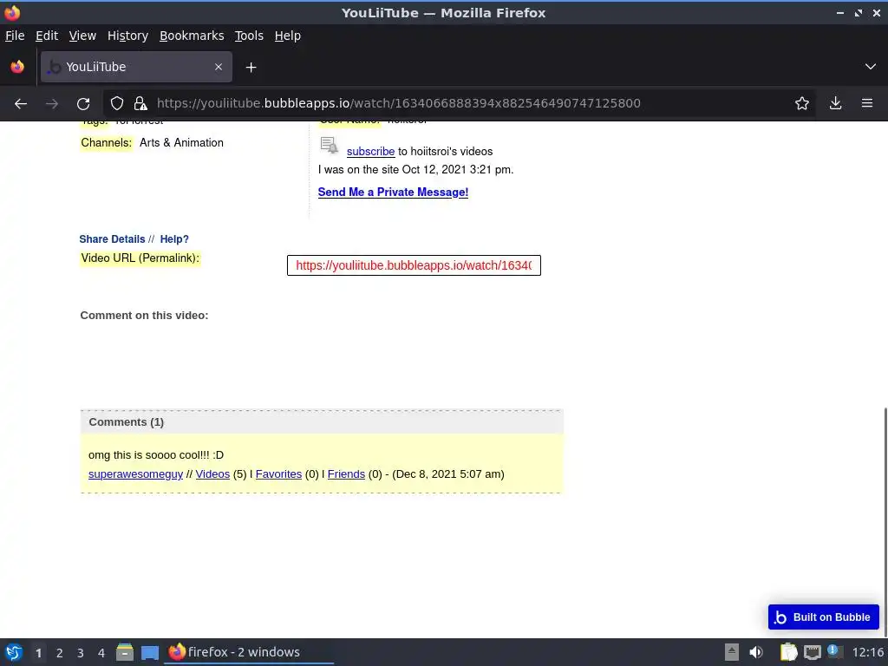Image resolution: width=888 pixels, height=666 pixels.
Task: Open Firefox hamburger application menu
Action: tap(867, 103)
